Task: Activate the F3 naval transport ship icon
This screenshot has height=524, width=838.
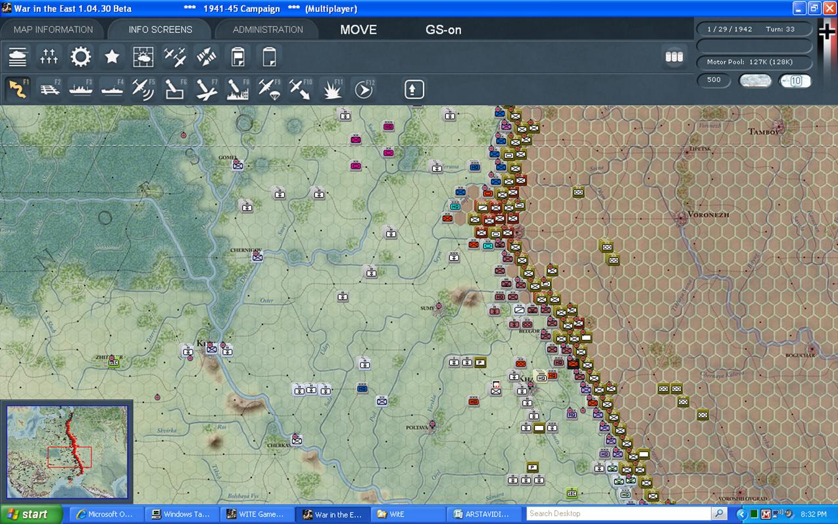Action: pyautogui.click(x=81, y=89)
